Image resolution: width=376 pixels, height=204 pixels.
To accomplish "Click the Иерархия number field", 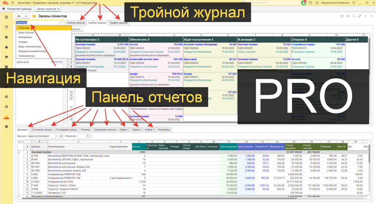I will pyautogui.click(x=83, y=136).
